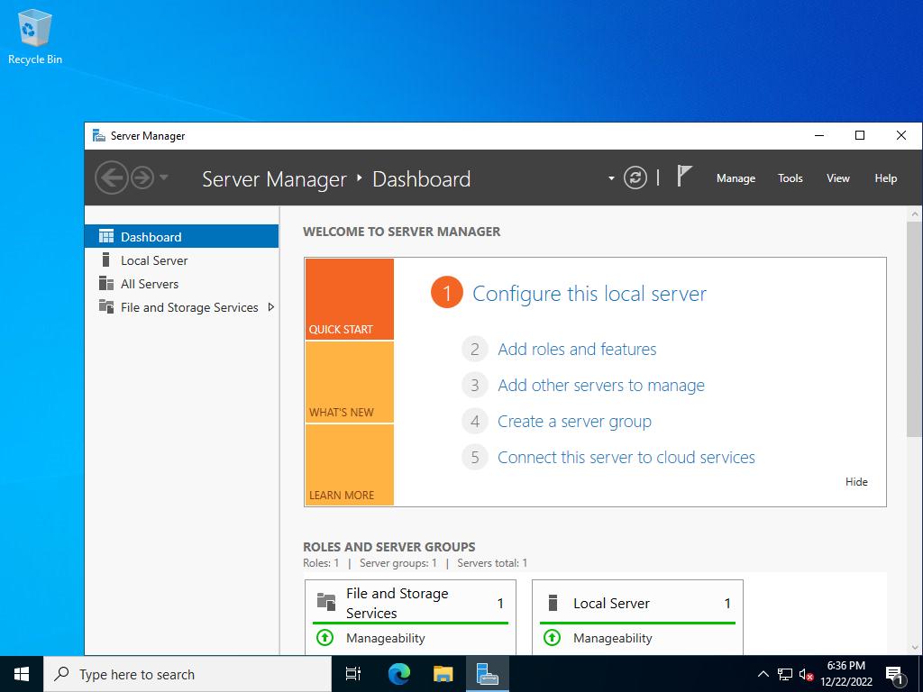Click the Dashboard grid icon in sidebar
The image size is (923, 692).
(x=106, y=237)
